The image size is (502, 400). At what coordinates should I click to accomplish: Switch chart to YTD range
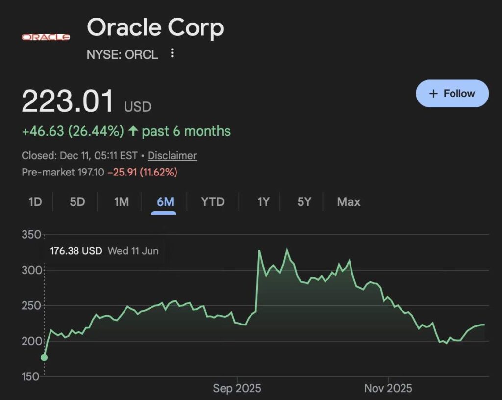pyautogui.click(x=213, y=202)
